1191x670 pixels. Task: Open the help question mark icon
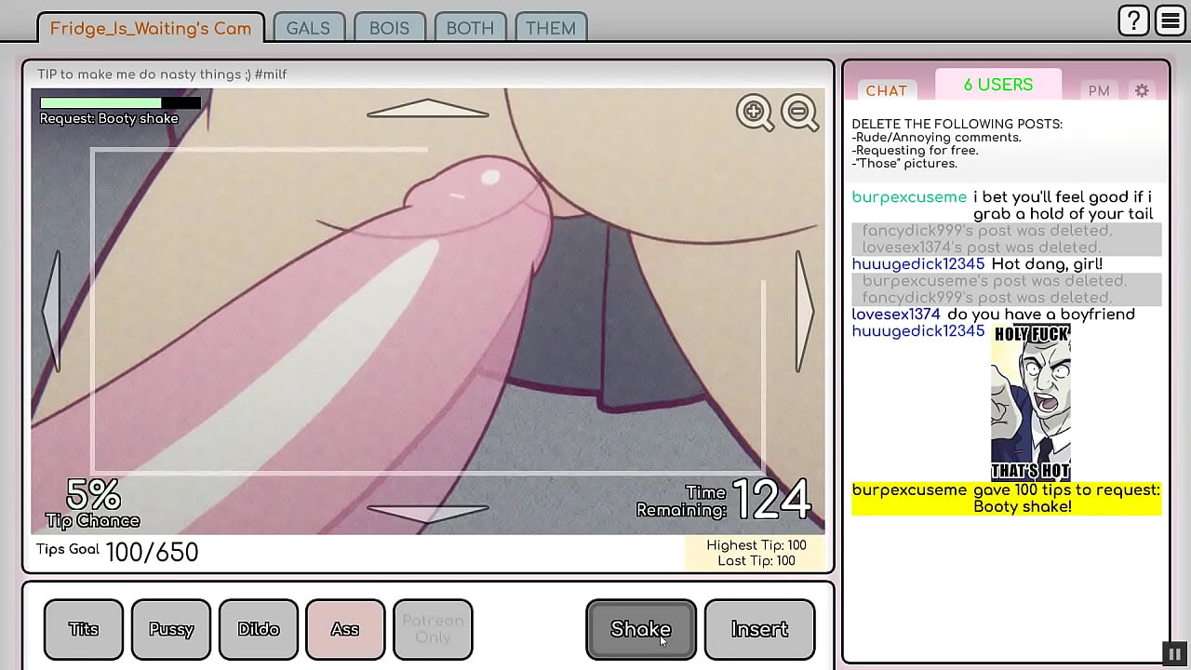[1133, 20]
